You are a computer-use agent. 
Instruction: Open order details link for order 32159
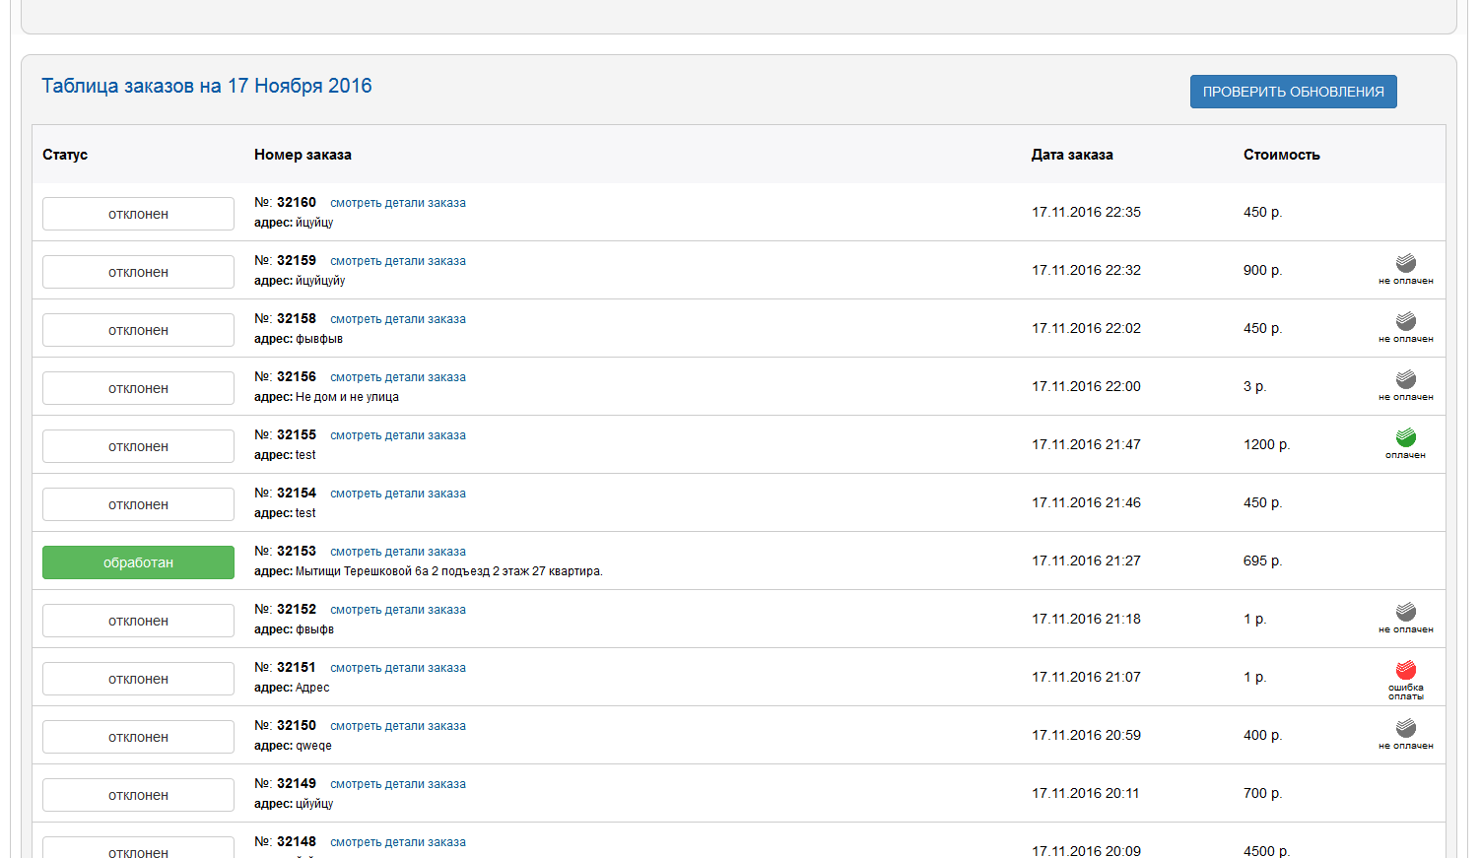(x=398, y=261)
